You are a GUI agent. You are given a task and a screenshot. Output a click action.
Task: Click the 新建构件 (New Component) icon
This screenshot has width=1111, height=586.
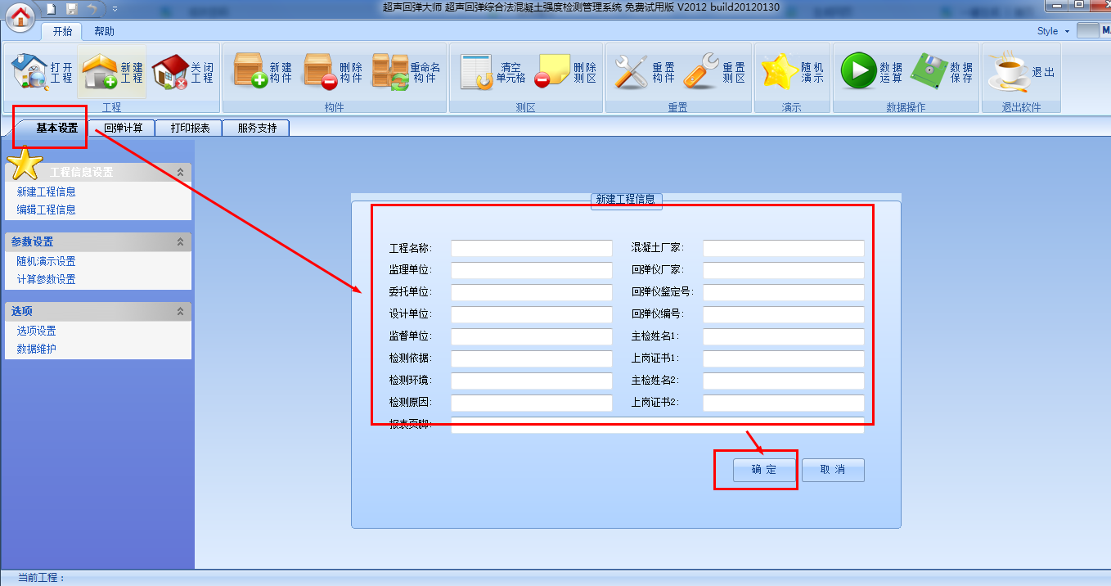[x=251, y=72]
